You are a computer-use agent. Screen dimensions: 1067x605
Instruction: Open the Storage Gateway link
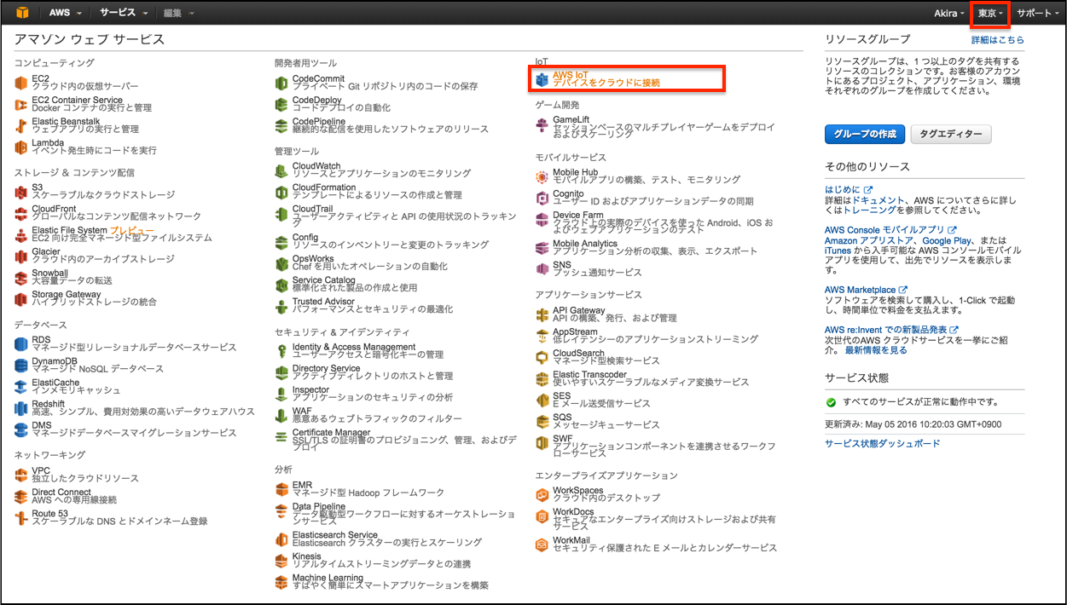(67, 294)
